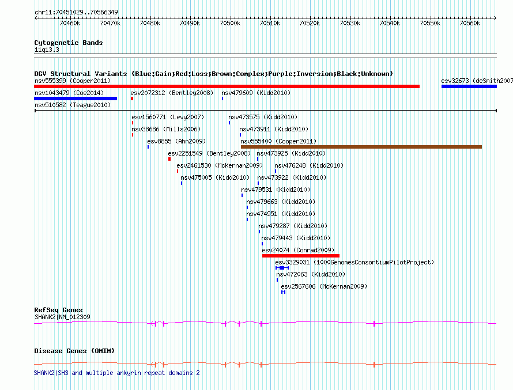Viewport: 513px width, 390px height.
Task: Click nsv472063 (Kidd2010) variant label
Action: 311,274
